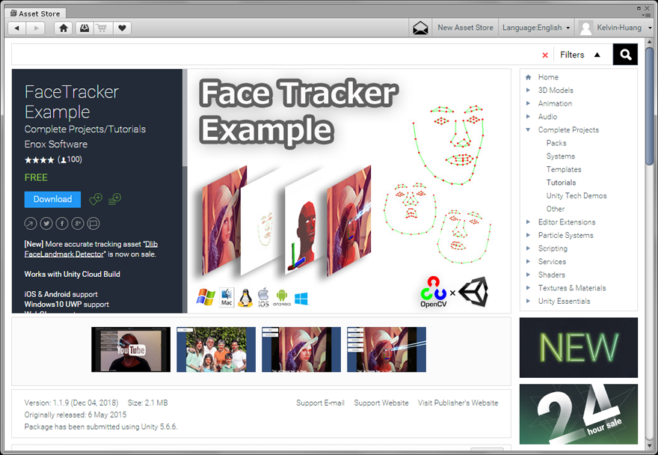Screen dimensions: 658x455
Task: Expand the Shaders category arrow
Action: point(528,275)
